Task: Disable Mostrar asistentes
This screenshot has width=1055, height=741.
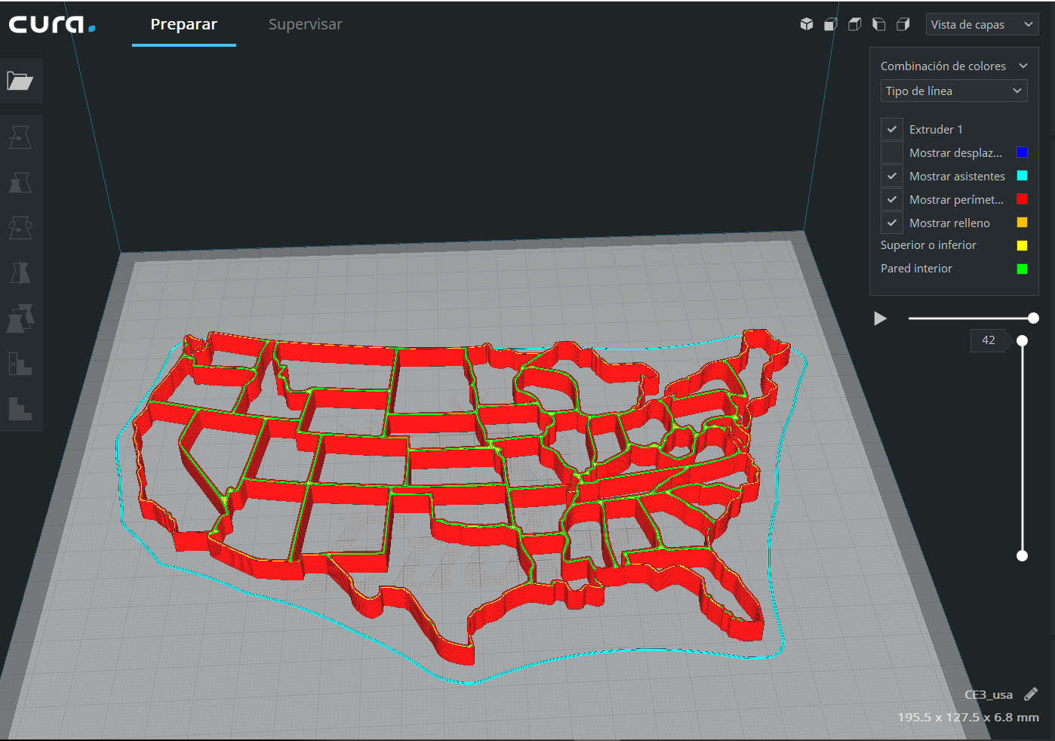Action: pyautogui.click(x=891, y=176)
